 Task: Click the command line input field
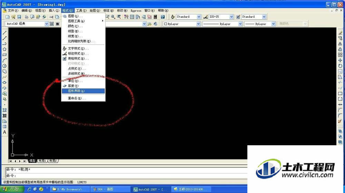(x=126, y=175)
